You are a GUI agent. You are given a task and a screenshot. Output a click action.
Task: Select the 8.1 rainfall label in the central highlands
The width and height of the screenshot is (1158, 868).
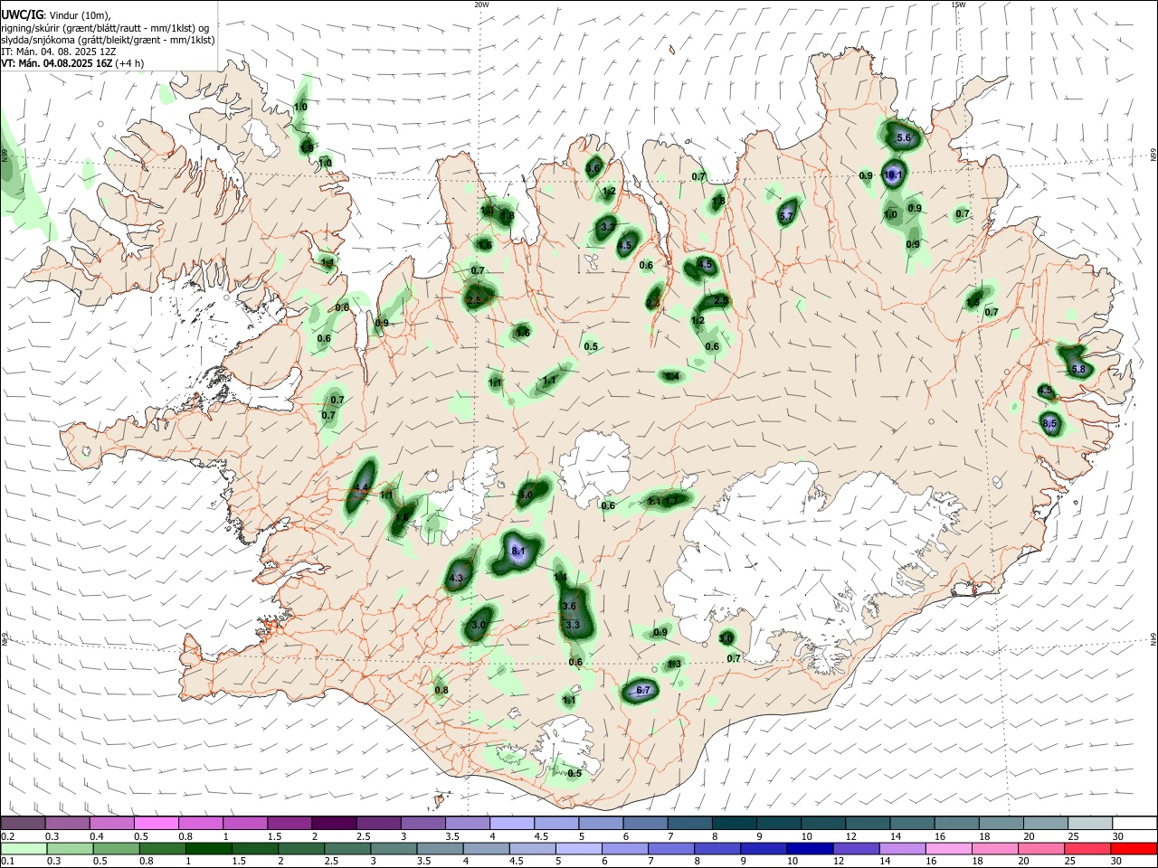click(x=518, y=552)
